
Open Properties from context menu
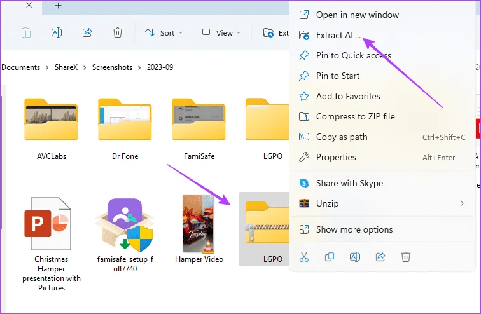(382, 157)
